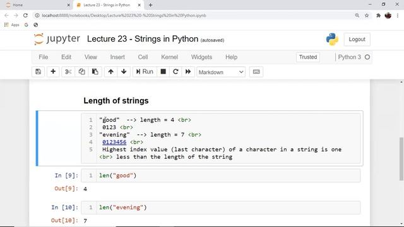Click the "evening" --> length = 7 line

point(150,134)
